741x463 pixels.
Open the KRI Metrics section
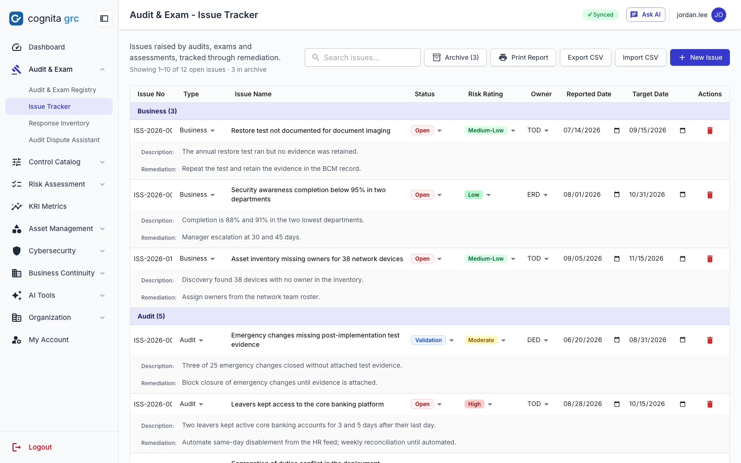click(x=59, y=206)
